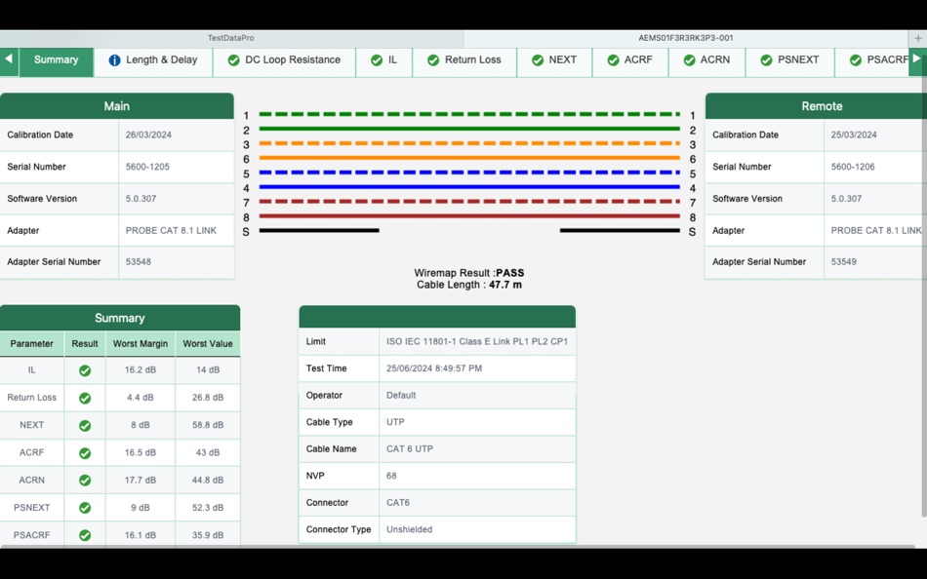Click the Unshielded connector type value

click(x=409, y=530)
